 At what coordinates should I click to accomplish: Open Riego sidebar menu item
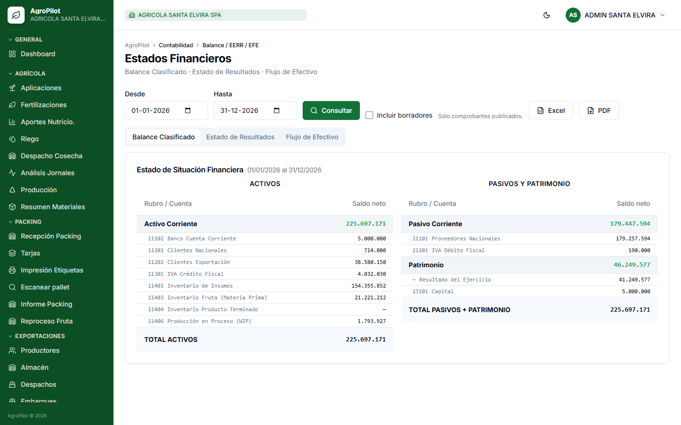(57, 139)
